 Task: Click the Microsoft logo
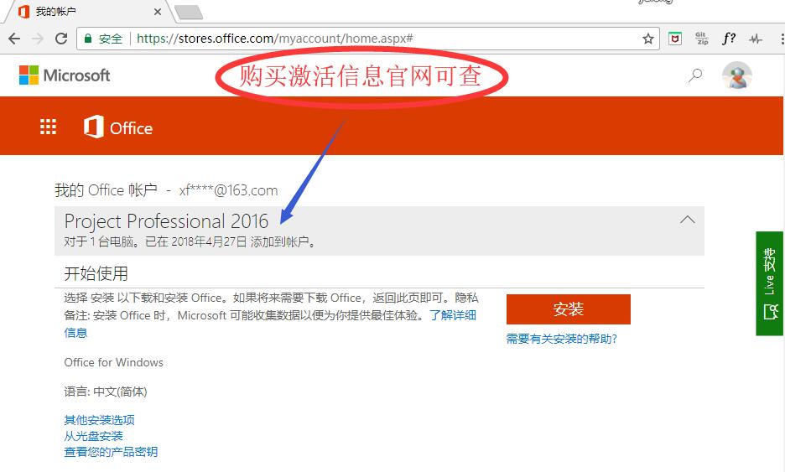click(64, 75)
